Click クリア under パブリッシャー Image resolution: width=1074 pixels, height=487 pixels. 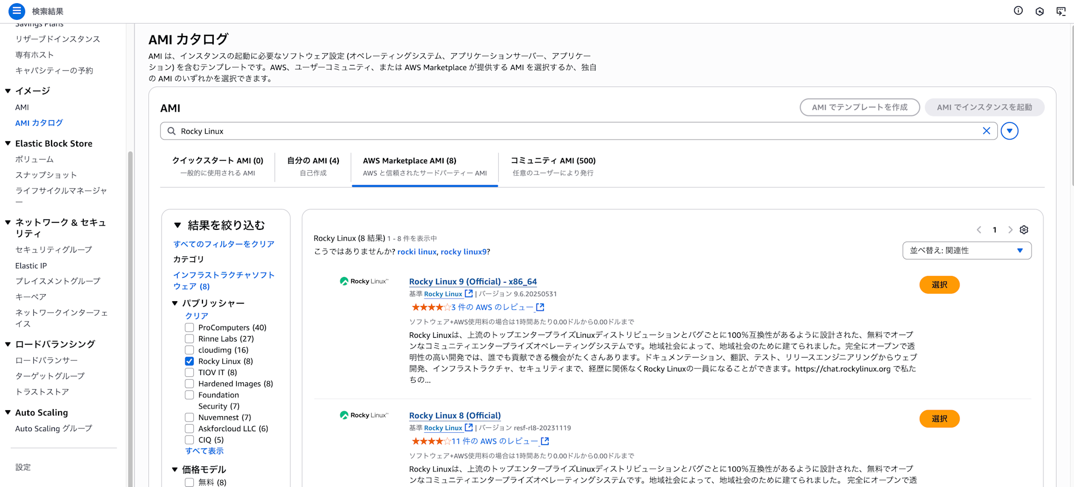(197, 316)
